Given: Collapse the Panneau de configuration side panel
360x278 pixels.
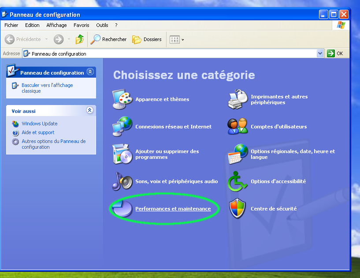Looking at the screenshot, I should pos(90,72).
